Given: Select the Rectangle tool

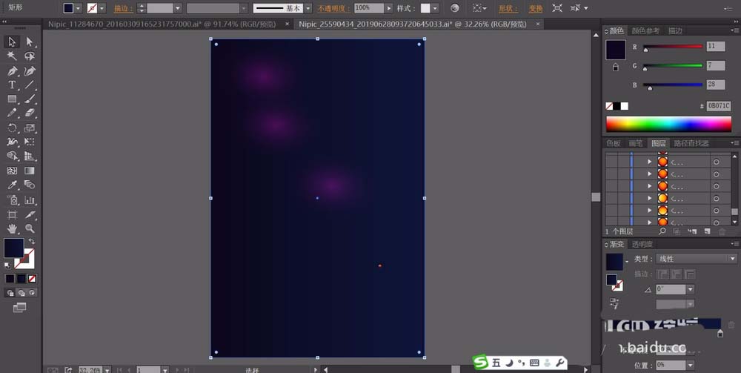Looking at the screenshot, I should [12, 99].
